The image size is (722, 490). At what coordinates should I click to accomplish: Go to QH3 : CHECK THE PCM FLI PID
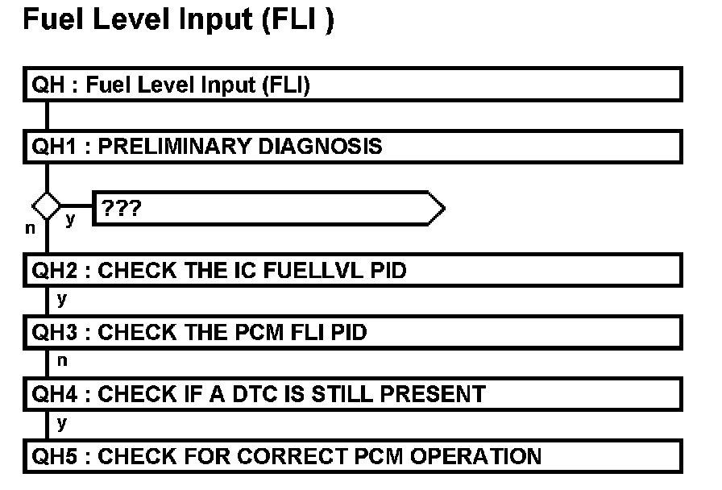point(353,332)
